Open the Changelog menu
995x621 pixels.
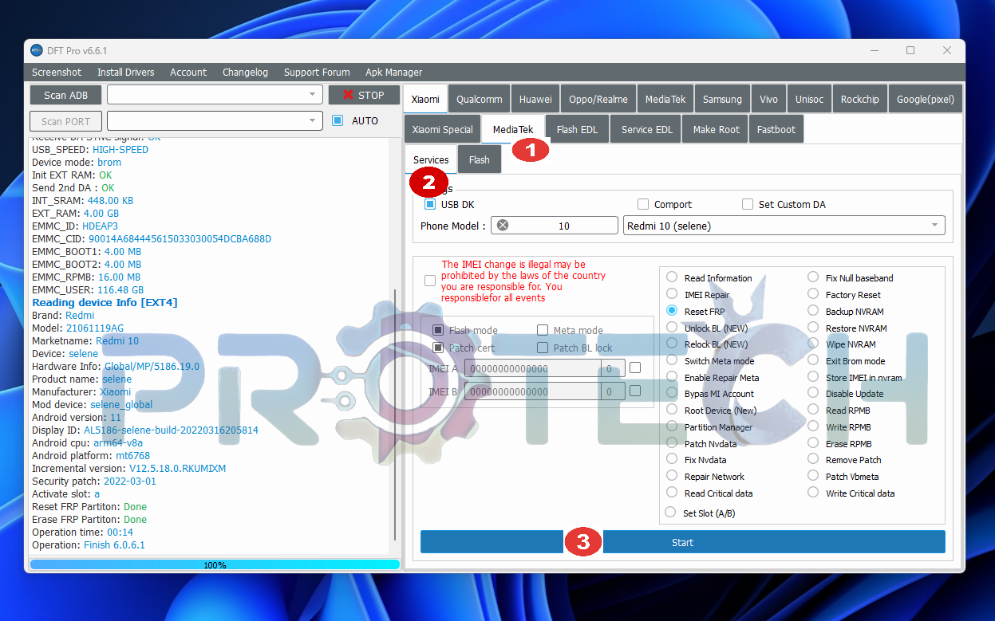245,72
